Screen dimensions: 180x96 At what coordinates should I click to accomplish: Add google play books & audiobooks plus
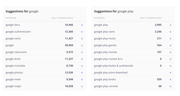pos(171,66)
